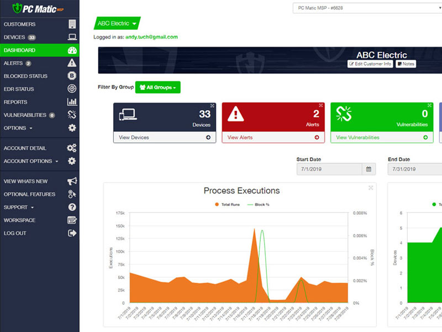Go to the Devices menu item
442x332 pixels.
(39, 37)
